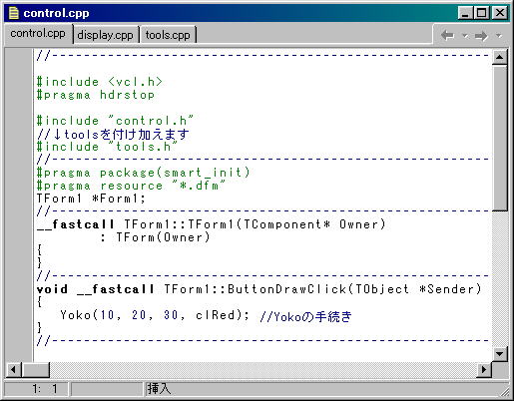514x401 pixels.
Task: Switch to the tools.cpp tab
Action: [x=168, y=35]
